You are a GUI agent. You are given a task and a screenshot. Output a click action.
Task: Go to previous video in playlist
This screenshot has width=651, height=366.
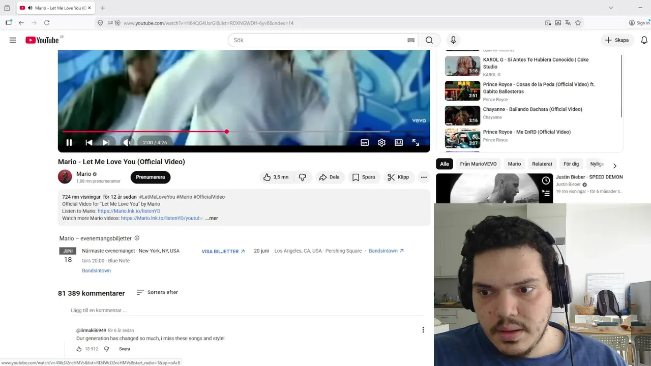tap(89, 143)
